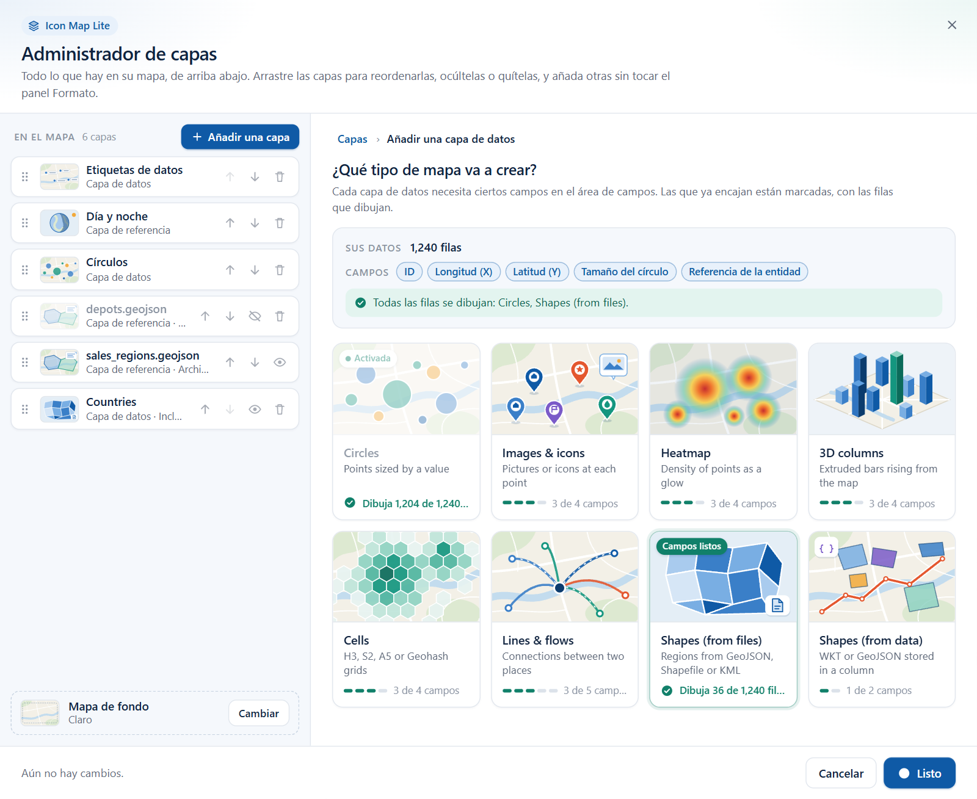Click the Latitud (Y) field chip
This screenshot has width=977, height=799.
[537, 272]
